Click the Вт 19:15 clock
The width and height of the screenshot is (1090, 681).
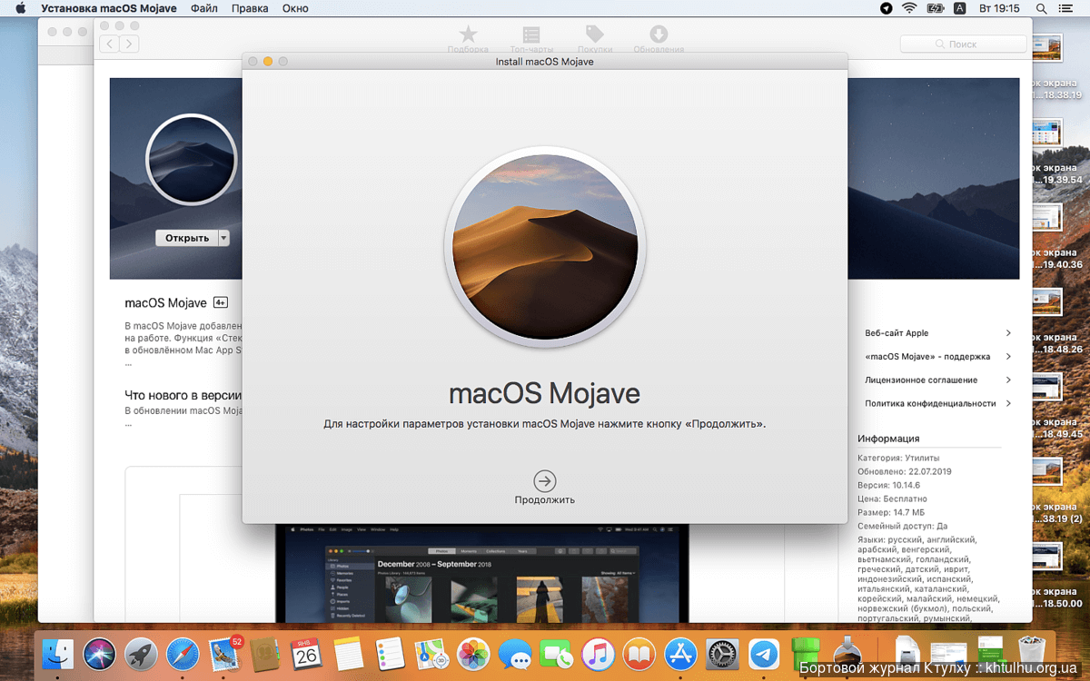(999, 8)
